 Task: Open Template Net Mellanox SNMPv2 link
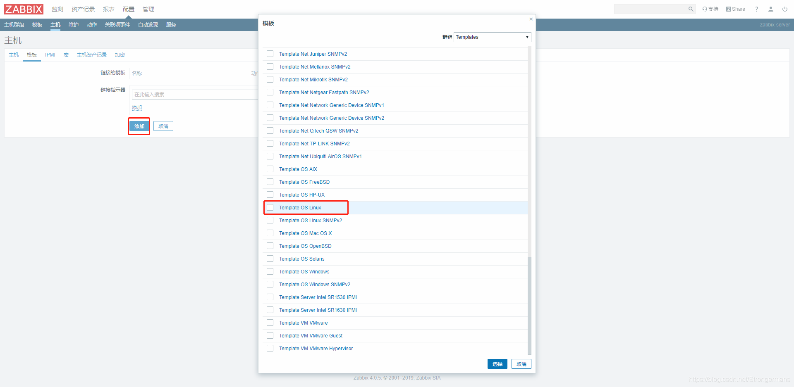[315, 67]
